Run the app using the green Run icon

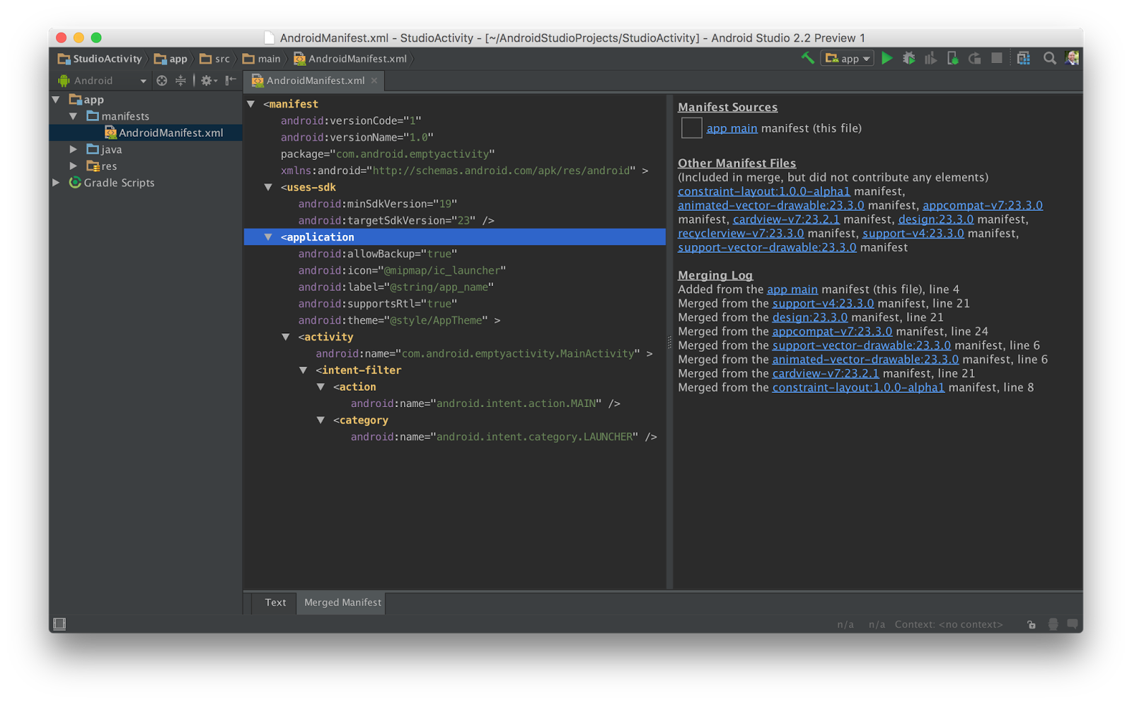[x=887, y=58]
